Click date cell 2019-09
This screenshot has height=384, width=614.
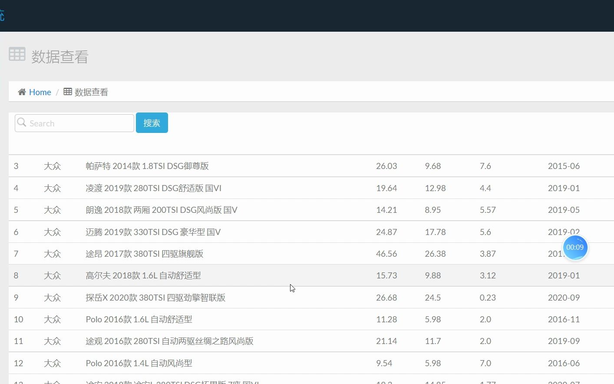point(564,341)
